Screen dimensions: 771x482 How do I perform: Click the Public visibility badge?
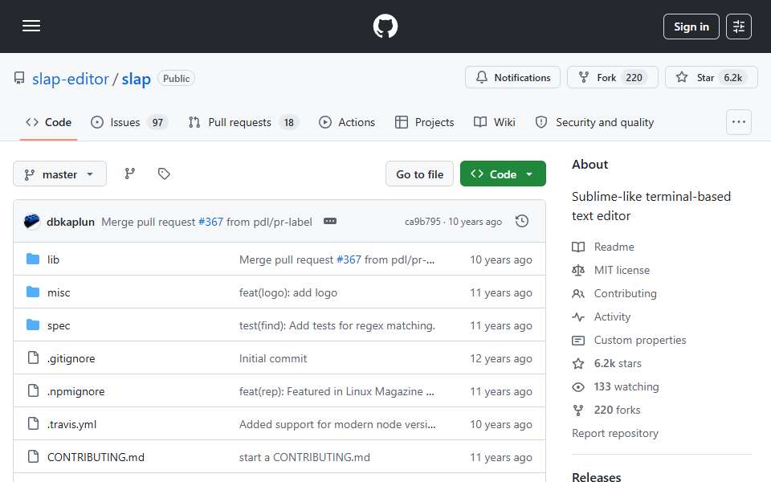coord(176,79)
